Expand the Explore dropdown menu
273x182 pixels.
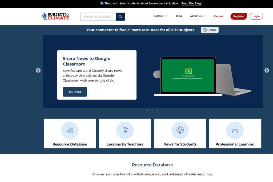click(160, 16)
